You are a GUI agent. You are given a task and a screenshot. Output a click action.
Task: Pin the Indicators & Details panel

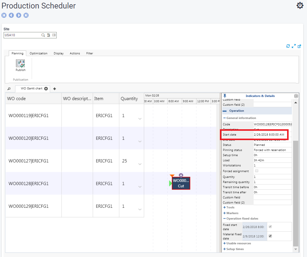click(225, 96)
